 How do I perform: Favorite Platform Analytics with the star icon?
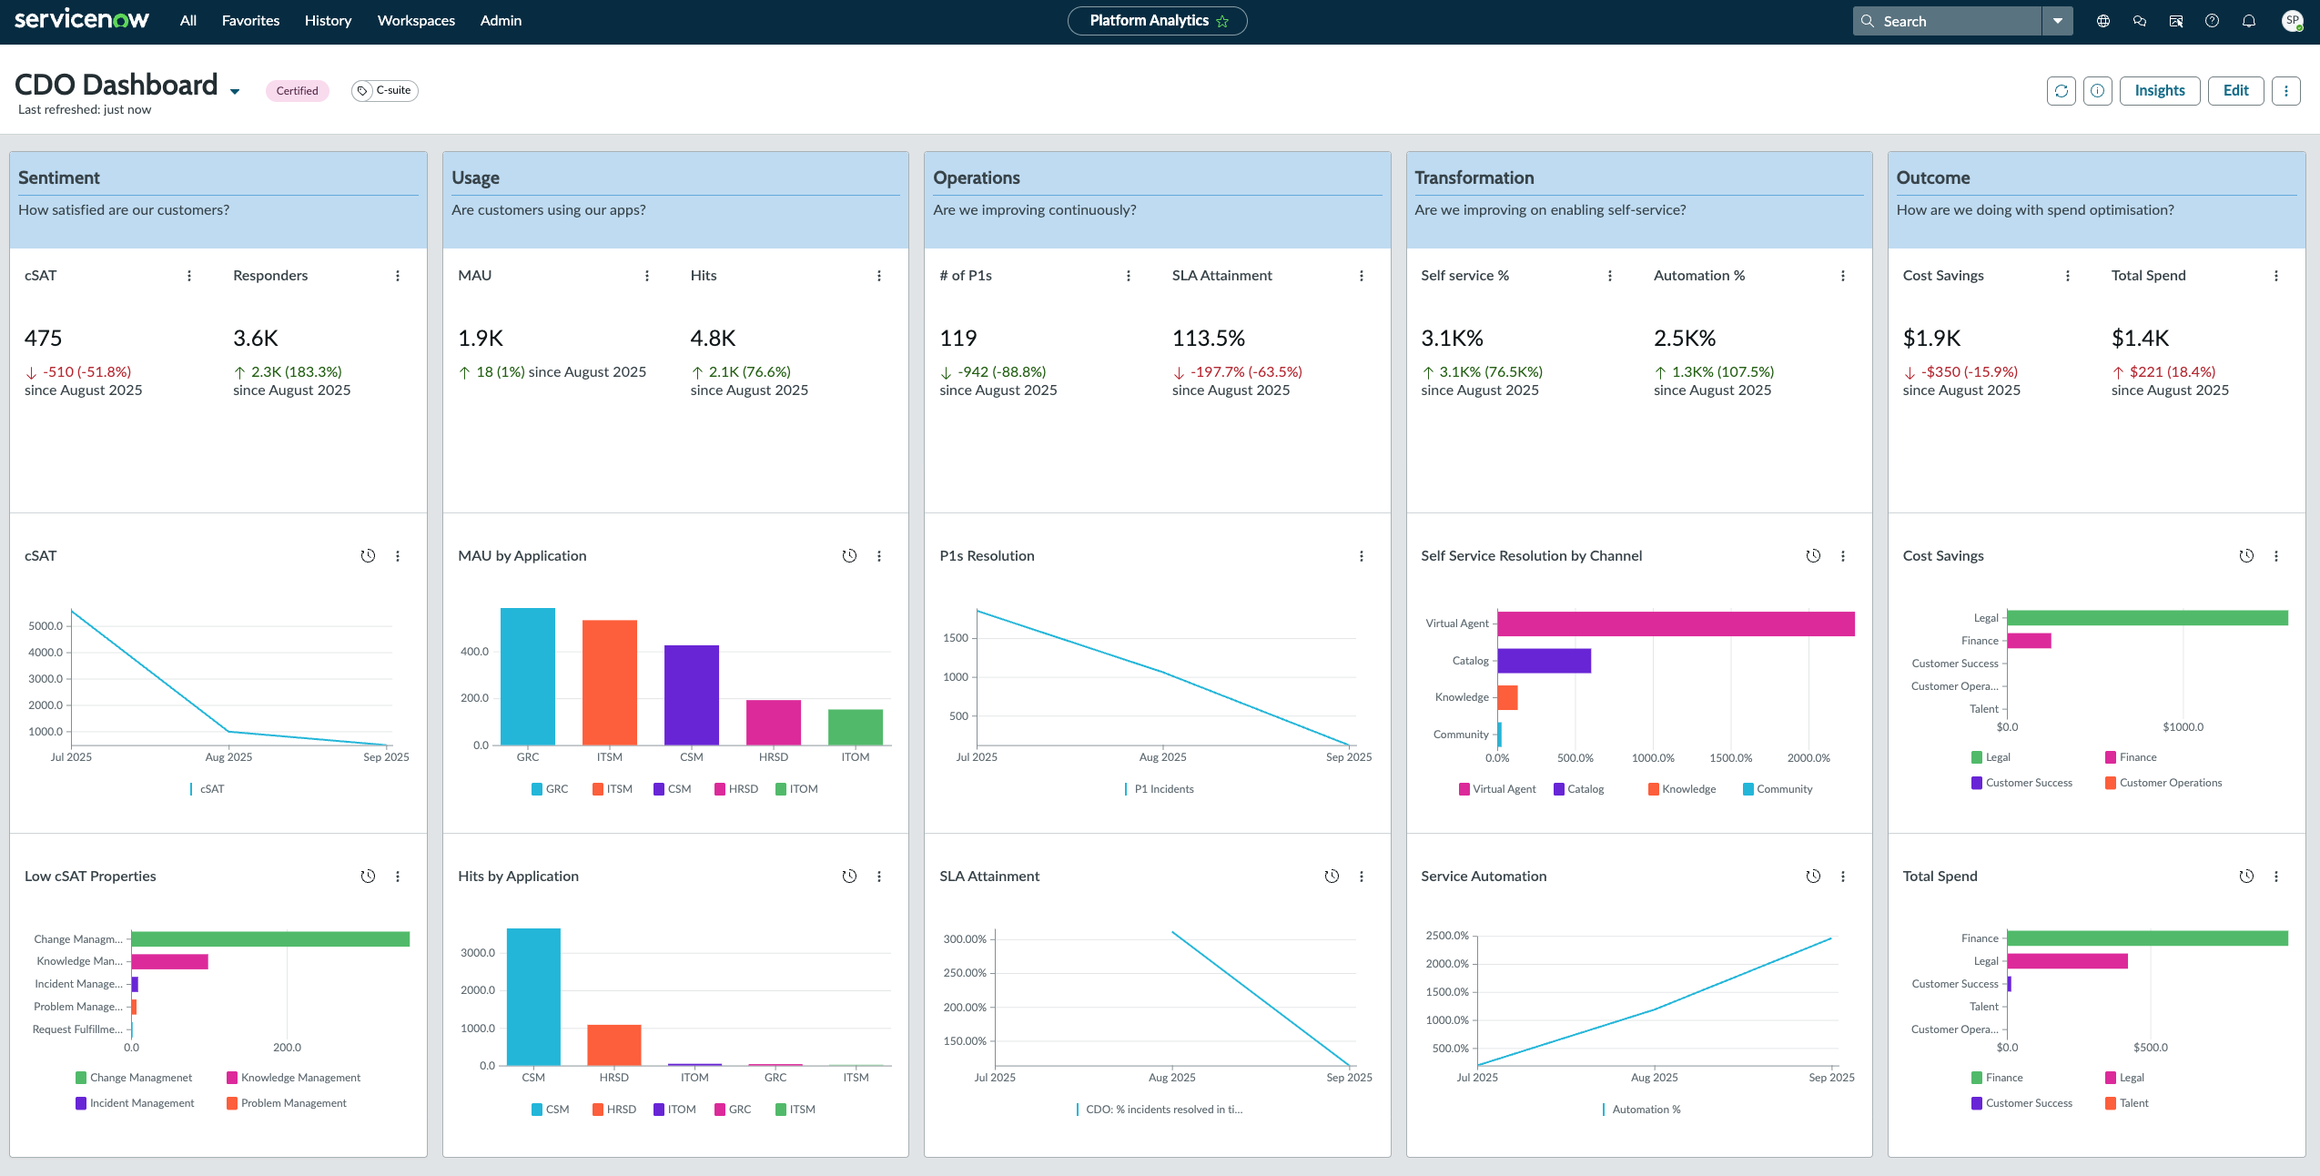pyautogui.click(x=1222, y=21)
